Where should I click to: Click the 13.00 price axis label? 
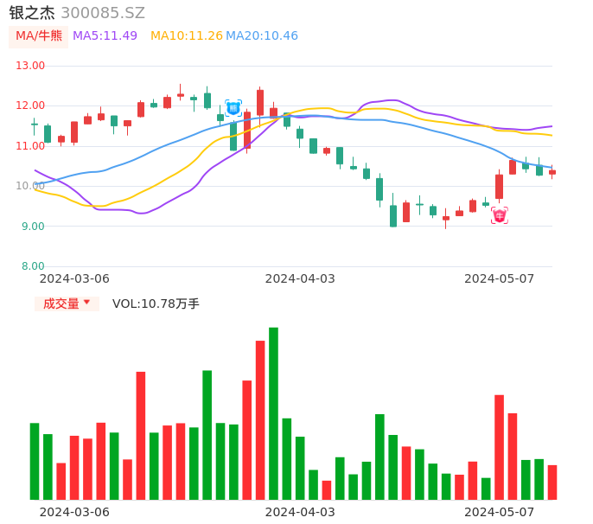pos(31,66)
